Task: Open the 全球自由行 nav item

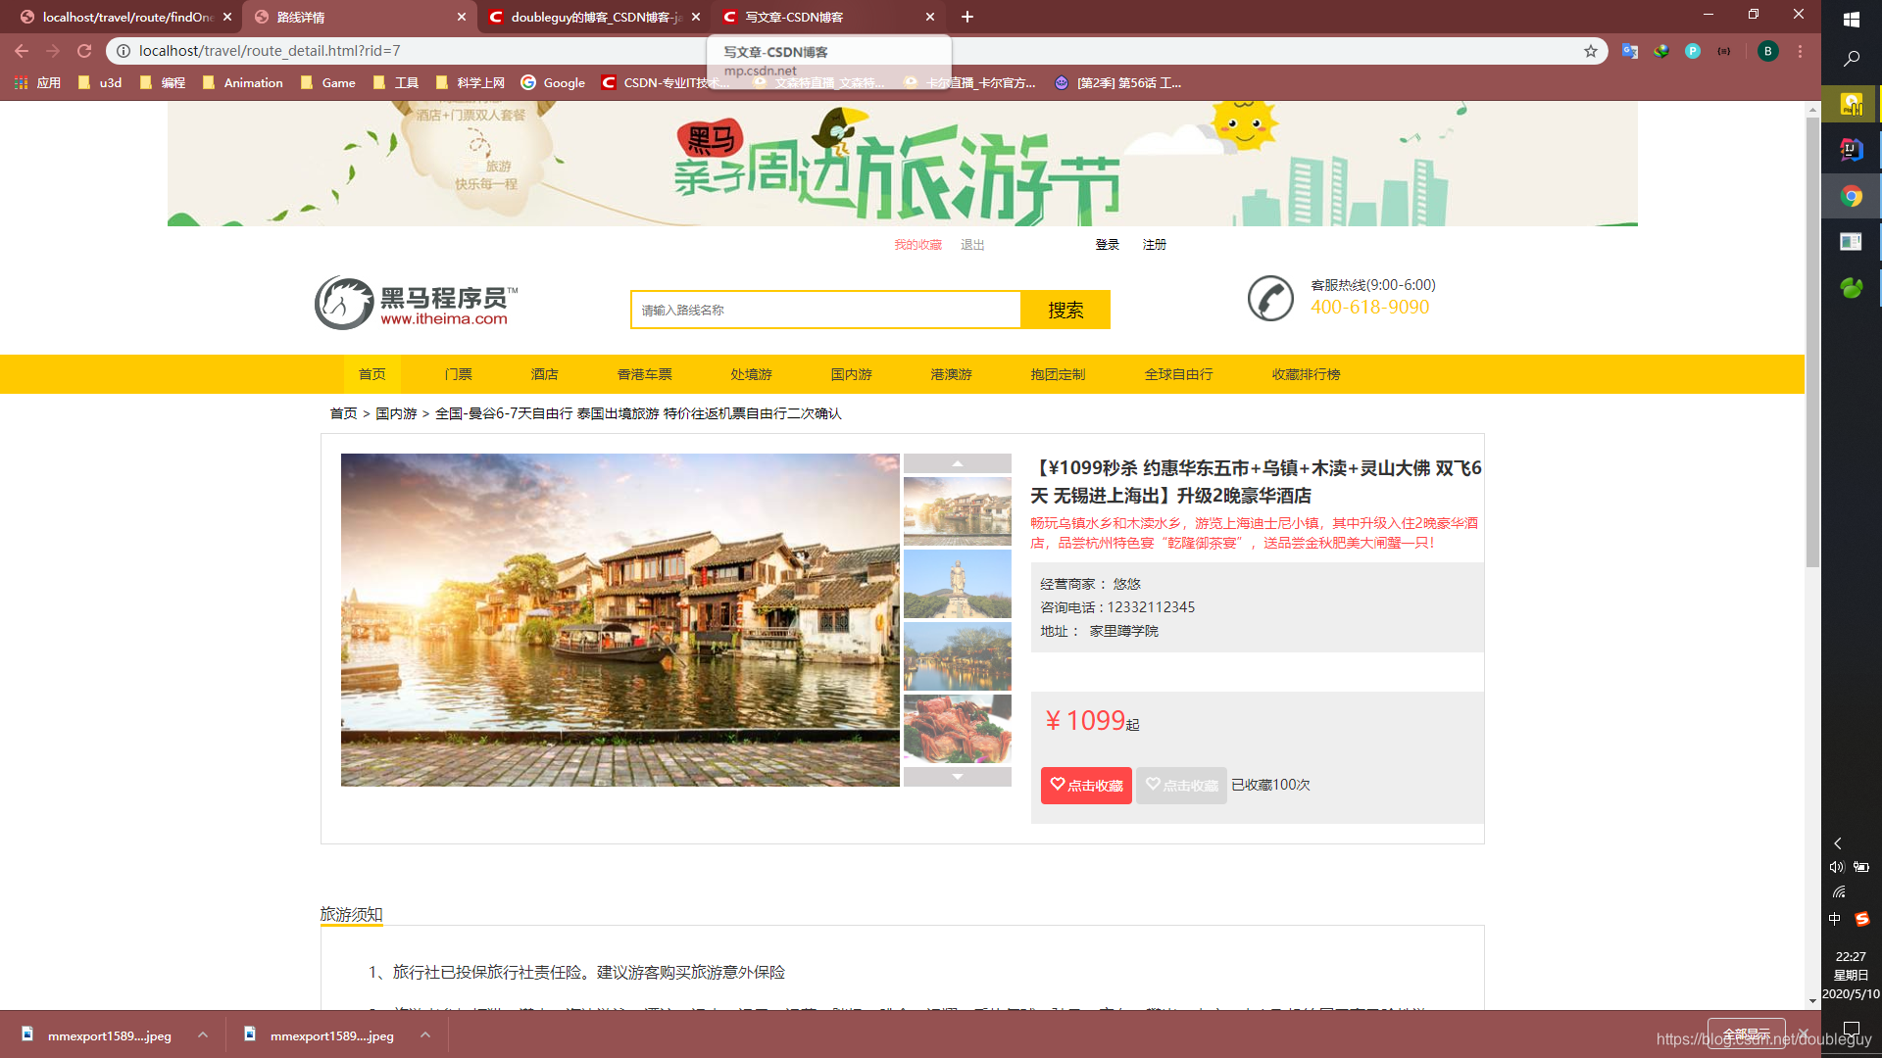Action: 1178,374
